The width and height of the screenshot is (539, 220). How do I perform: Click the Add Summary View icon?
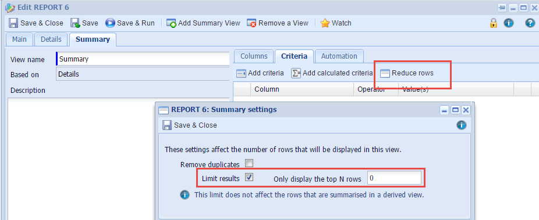click(171, 23)
